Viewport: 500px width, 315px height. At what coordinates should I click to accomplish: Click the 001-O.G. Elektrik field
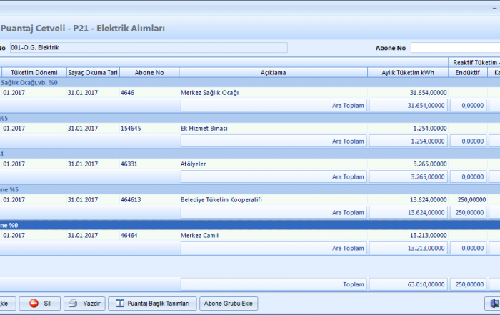click(x=147, y=48)
